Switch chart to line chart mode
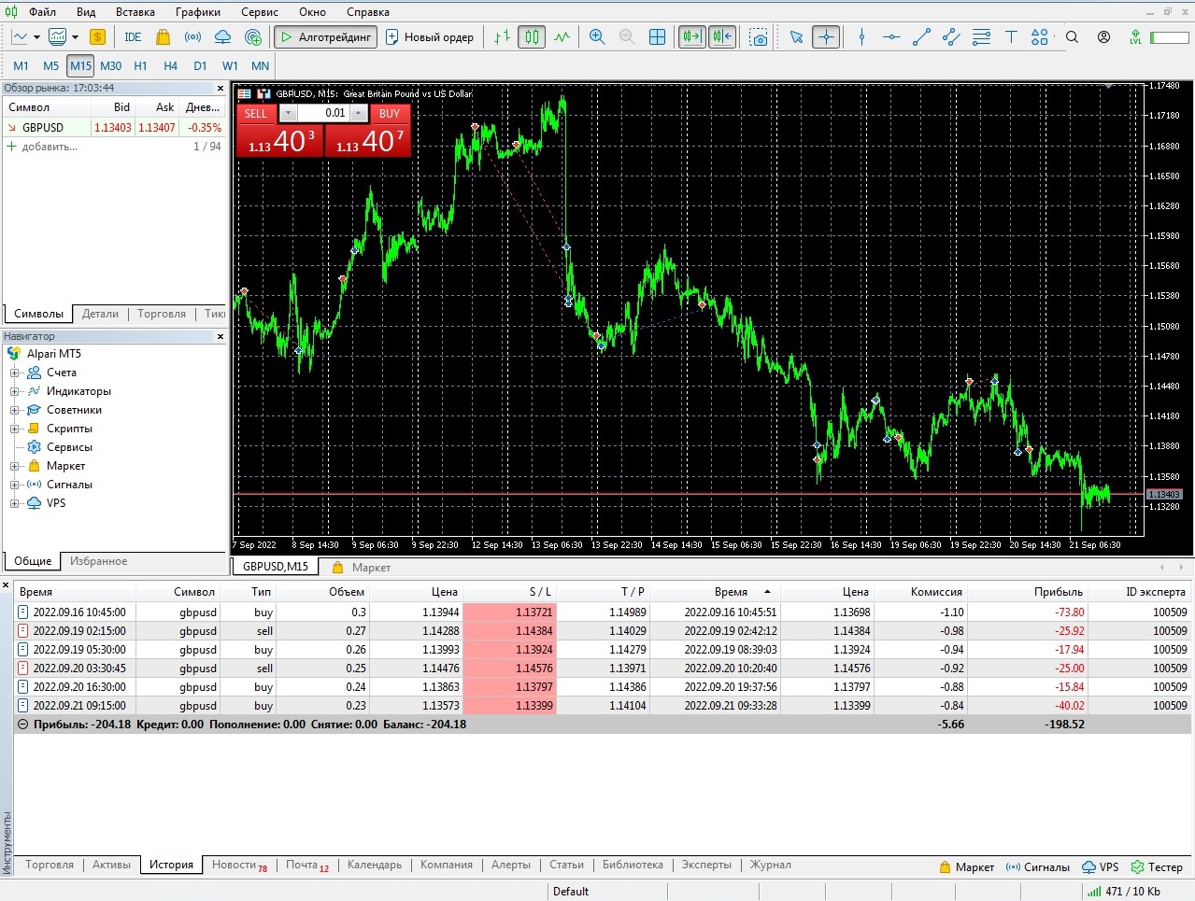1195x901 pixels. click(x=562, y=37)
